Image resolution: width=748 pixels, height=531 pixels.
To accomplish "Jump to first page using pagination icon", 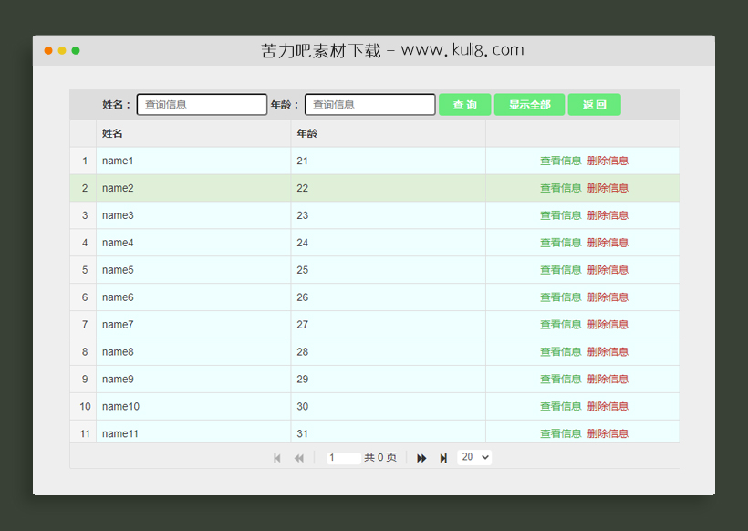I will (x=277, y=458).
